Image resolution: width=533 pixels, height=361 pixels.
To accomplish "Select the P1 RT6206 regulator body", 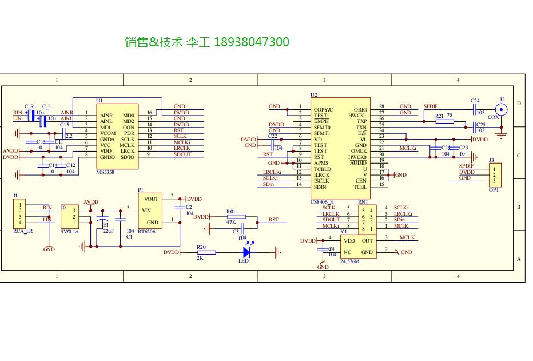I will coord(150,211).
